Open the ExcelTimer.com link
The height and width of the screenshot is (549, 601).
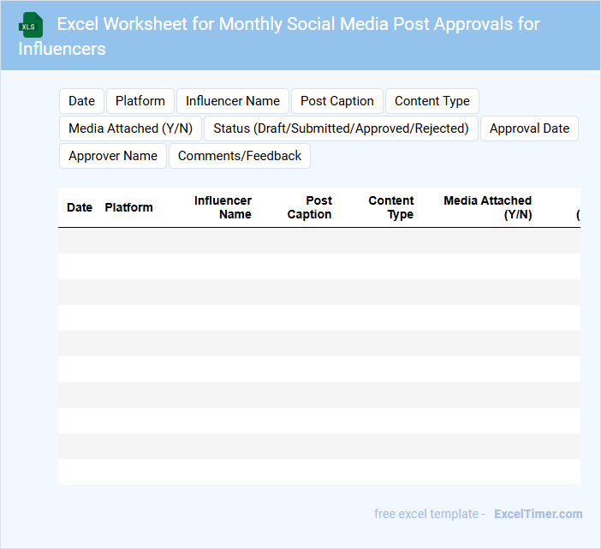point(539,514)
